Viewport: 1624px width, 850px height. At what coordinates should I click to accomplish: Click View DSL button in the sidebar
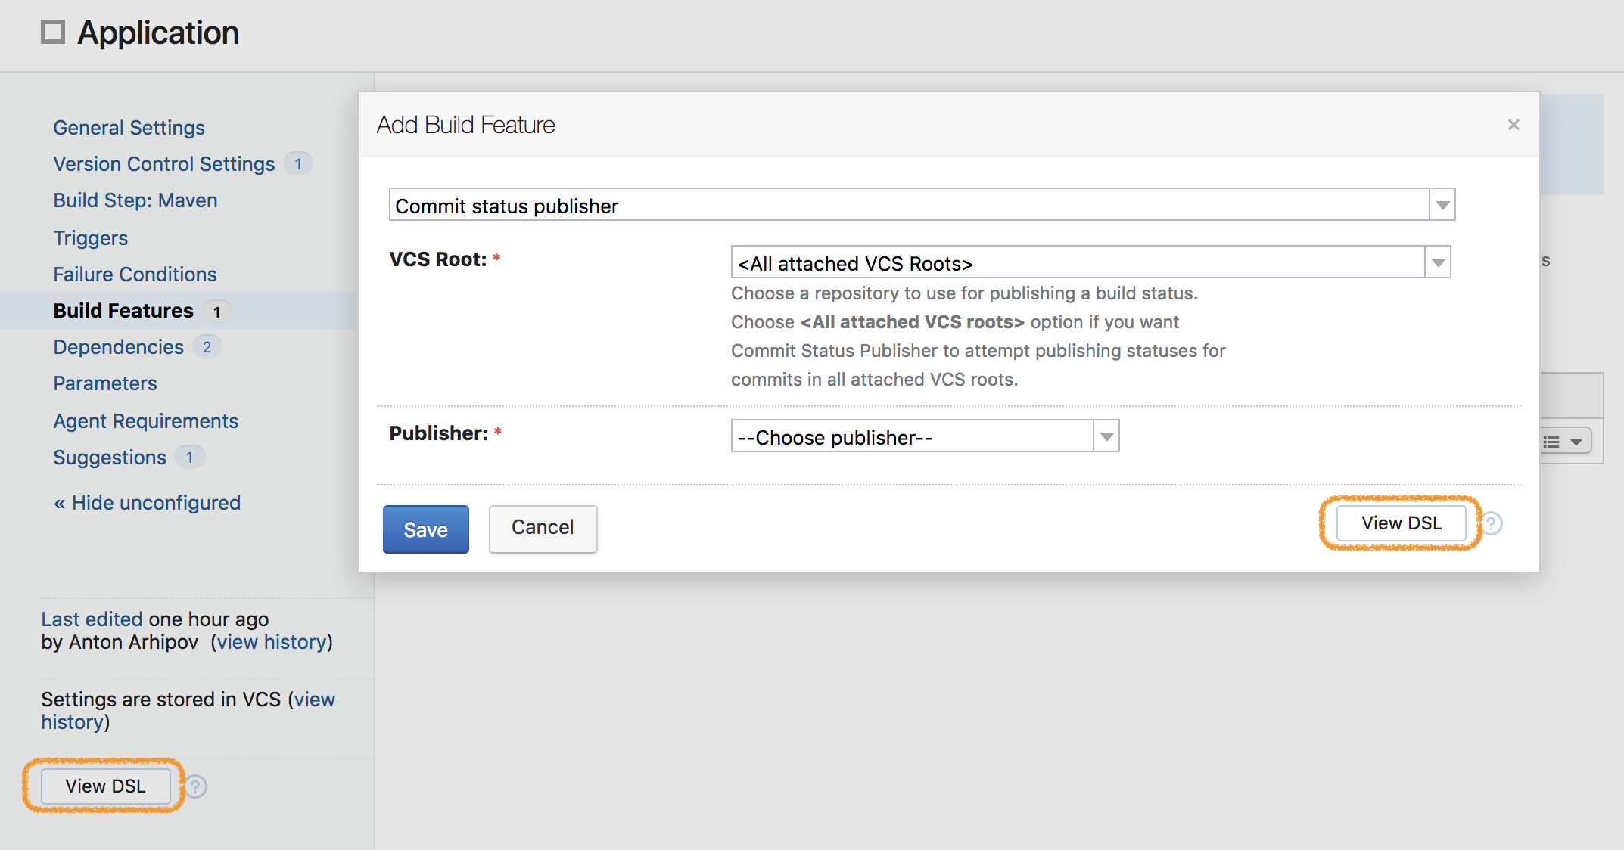(x=106, y=786)
